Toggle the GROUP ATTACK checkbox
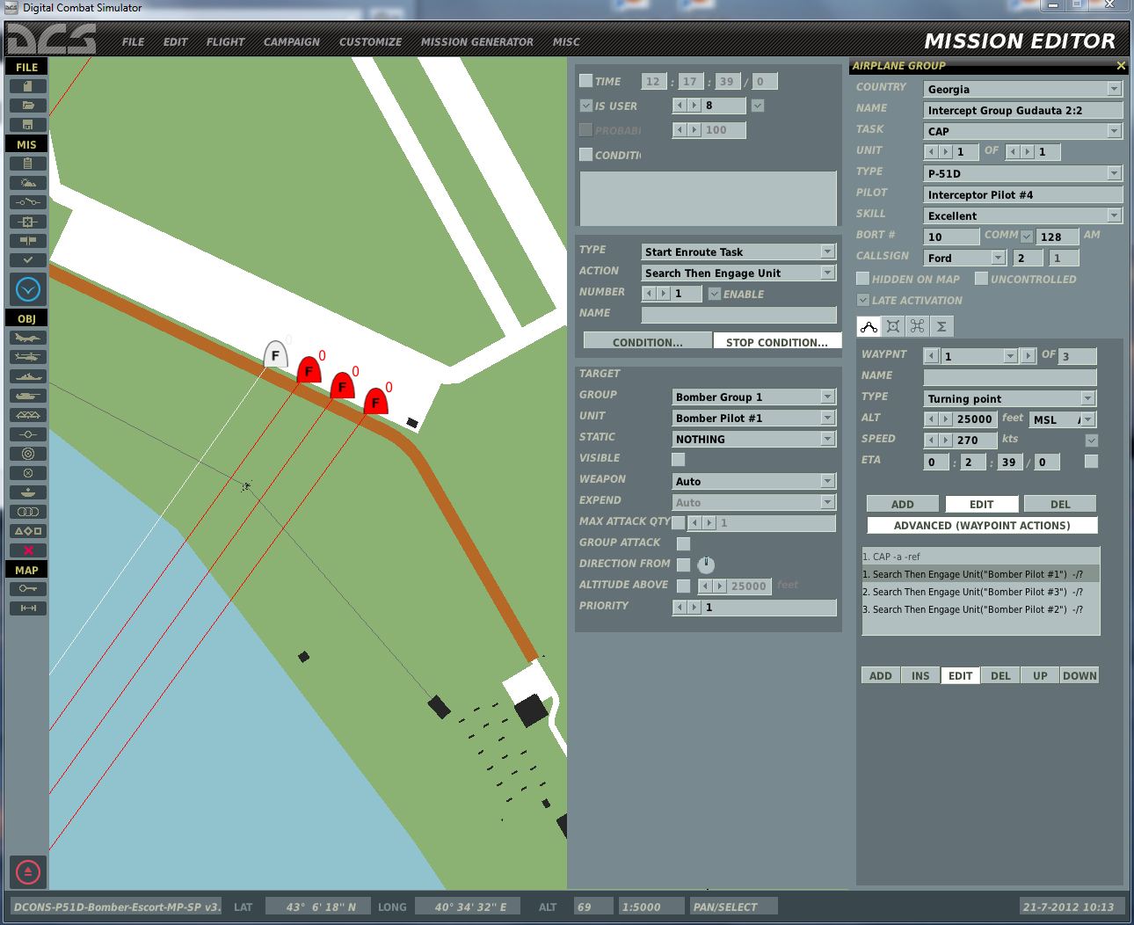This screenshot has height=925, width=1134. (x=683, y=543)
